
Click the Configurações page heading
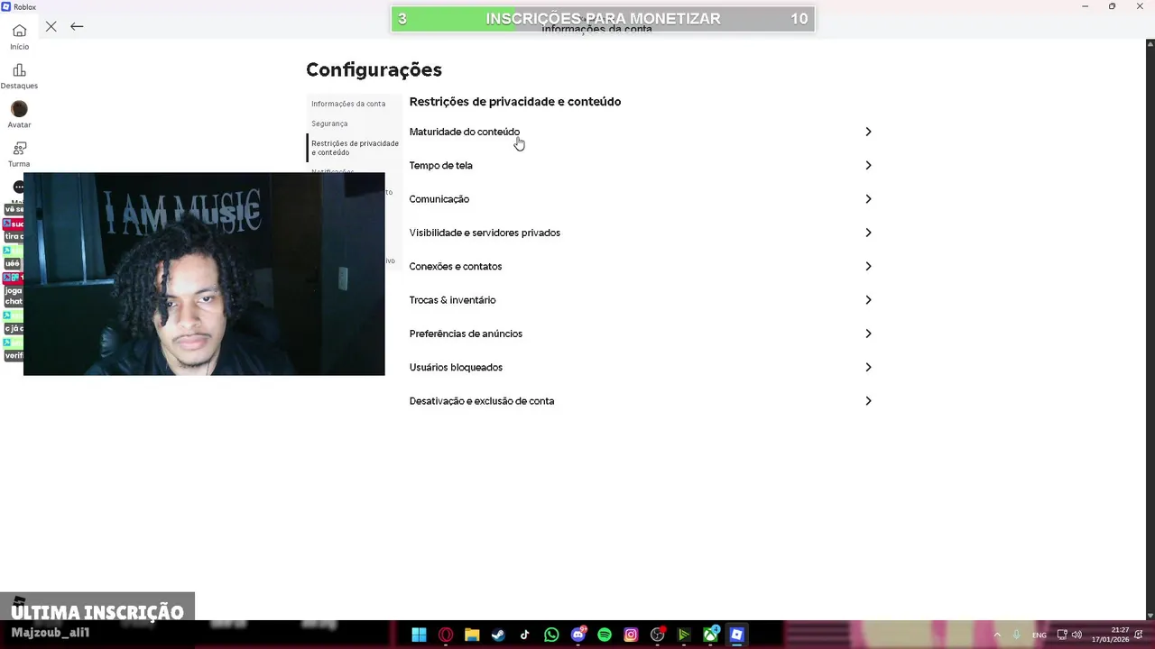(x=374, y=70)
